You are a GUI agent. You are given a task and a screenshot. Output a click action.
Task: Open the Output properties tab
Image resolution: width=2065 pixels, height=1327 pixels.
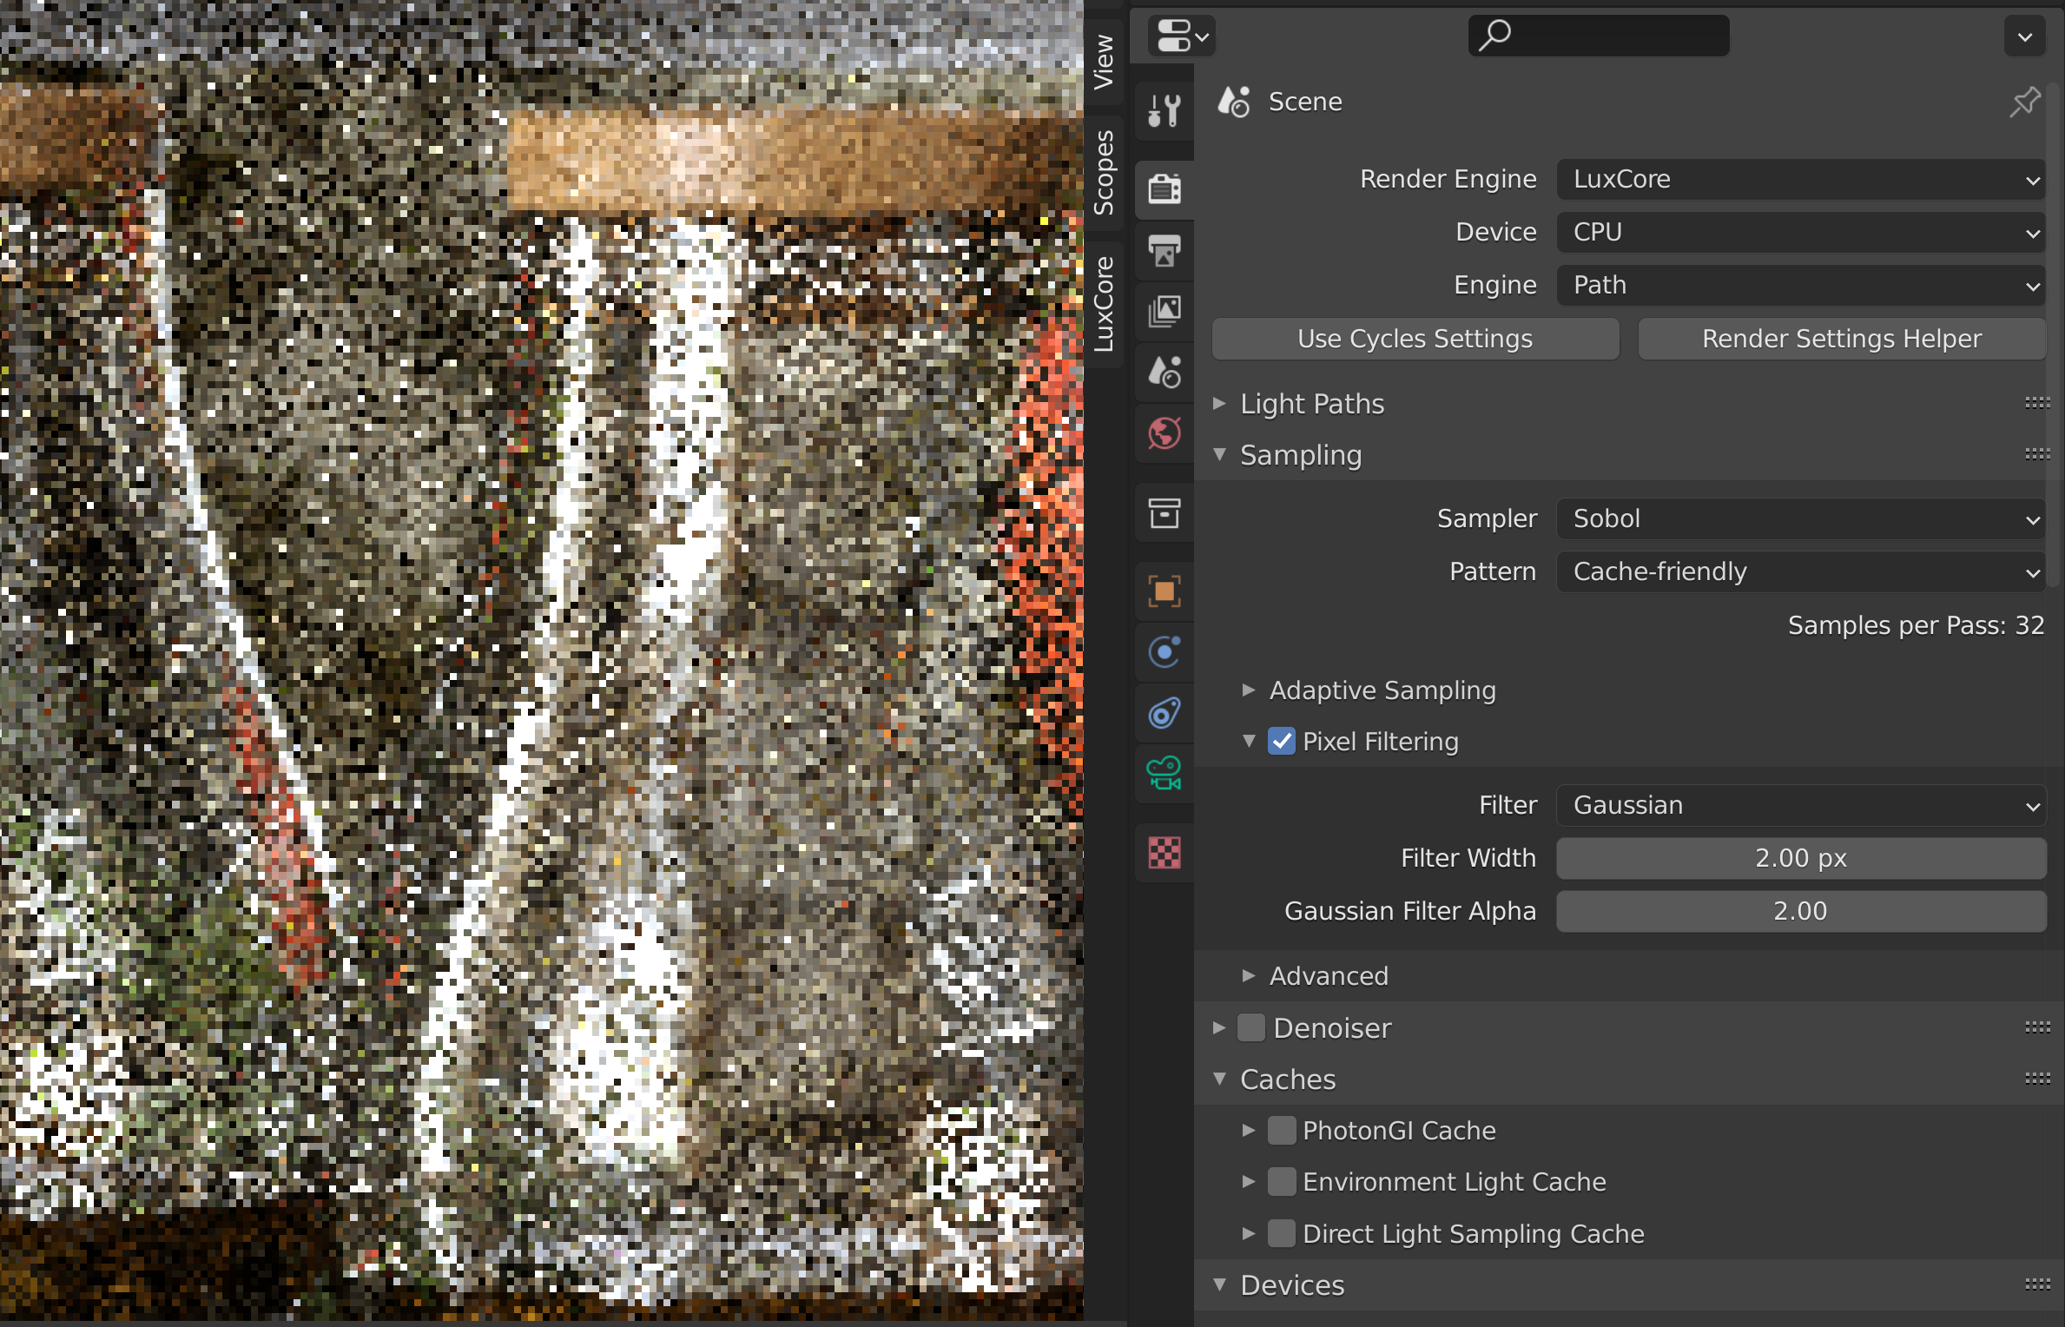click(x=1164, y=250)
